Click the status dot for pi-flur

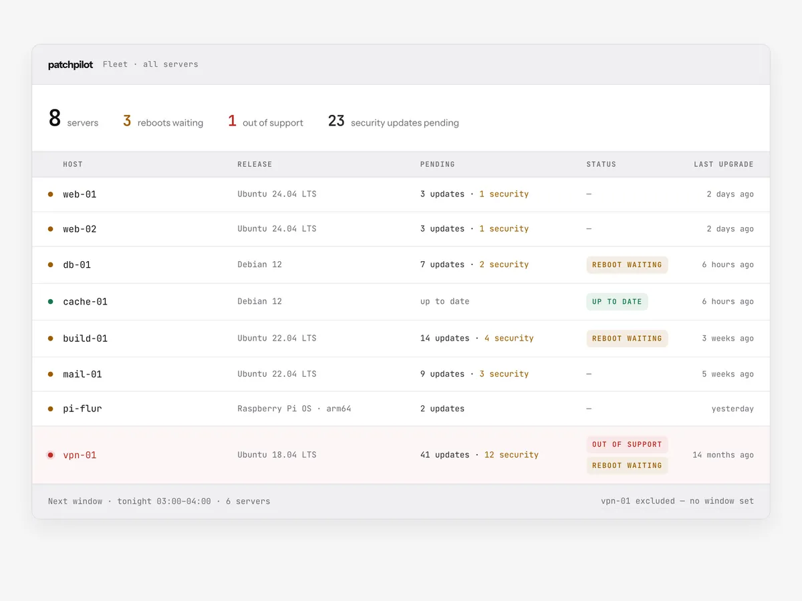pyautogui.click(x=50, y=409)
